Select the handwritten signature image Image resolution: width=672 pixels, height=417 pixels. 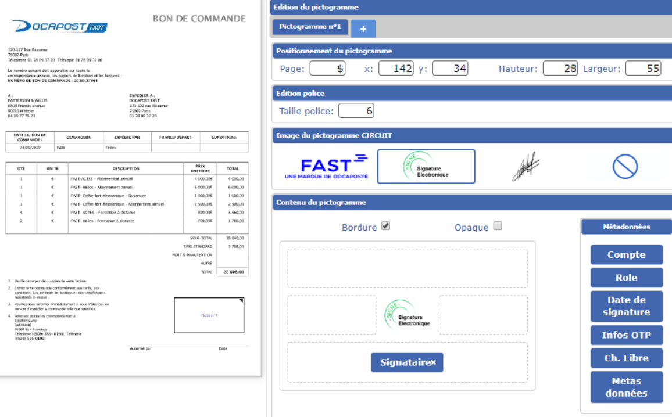tap(526, 167)
